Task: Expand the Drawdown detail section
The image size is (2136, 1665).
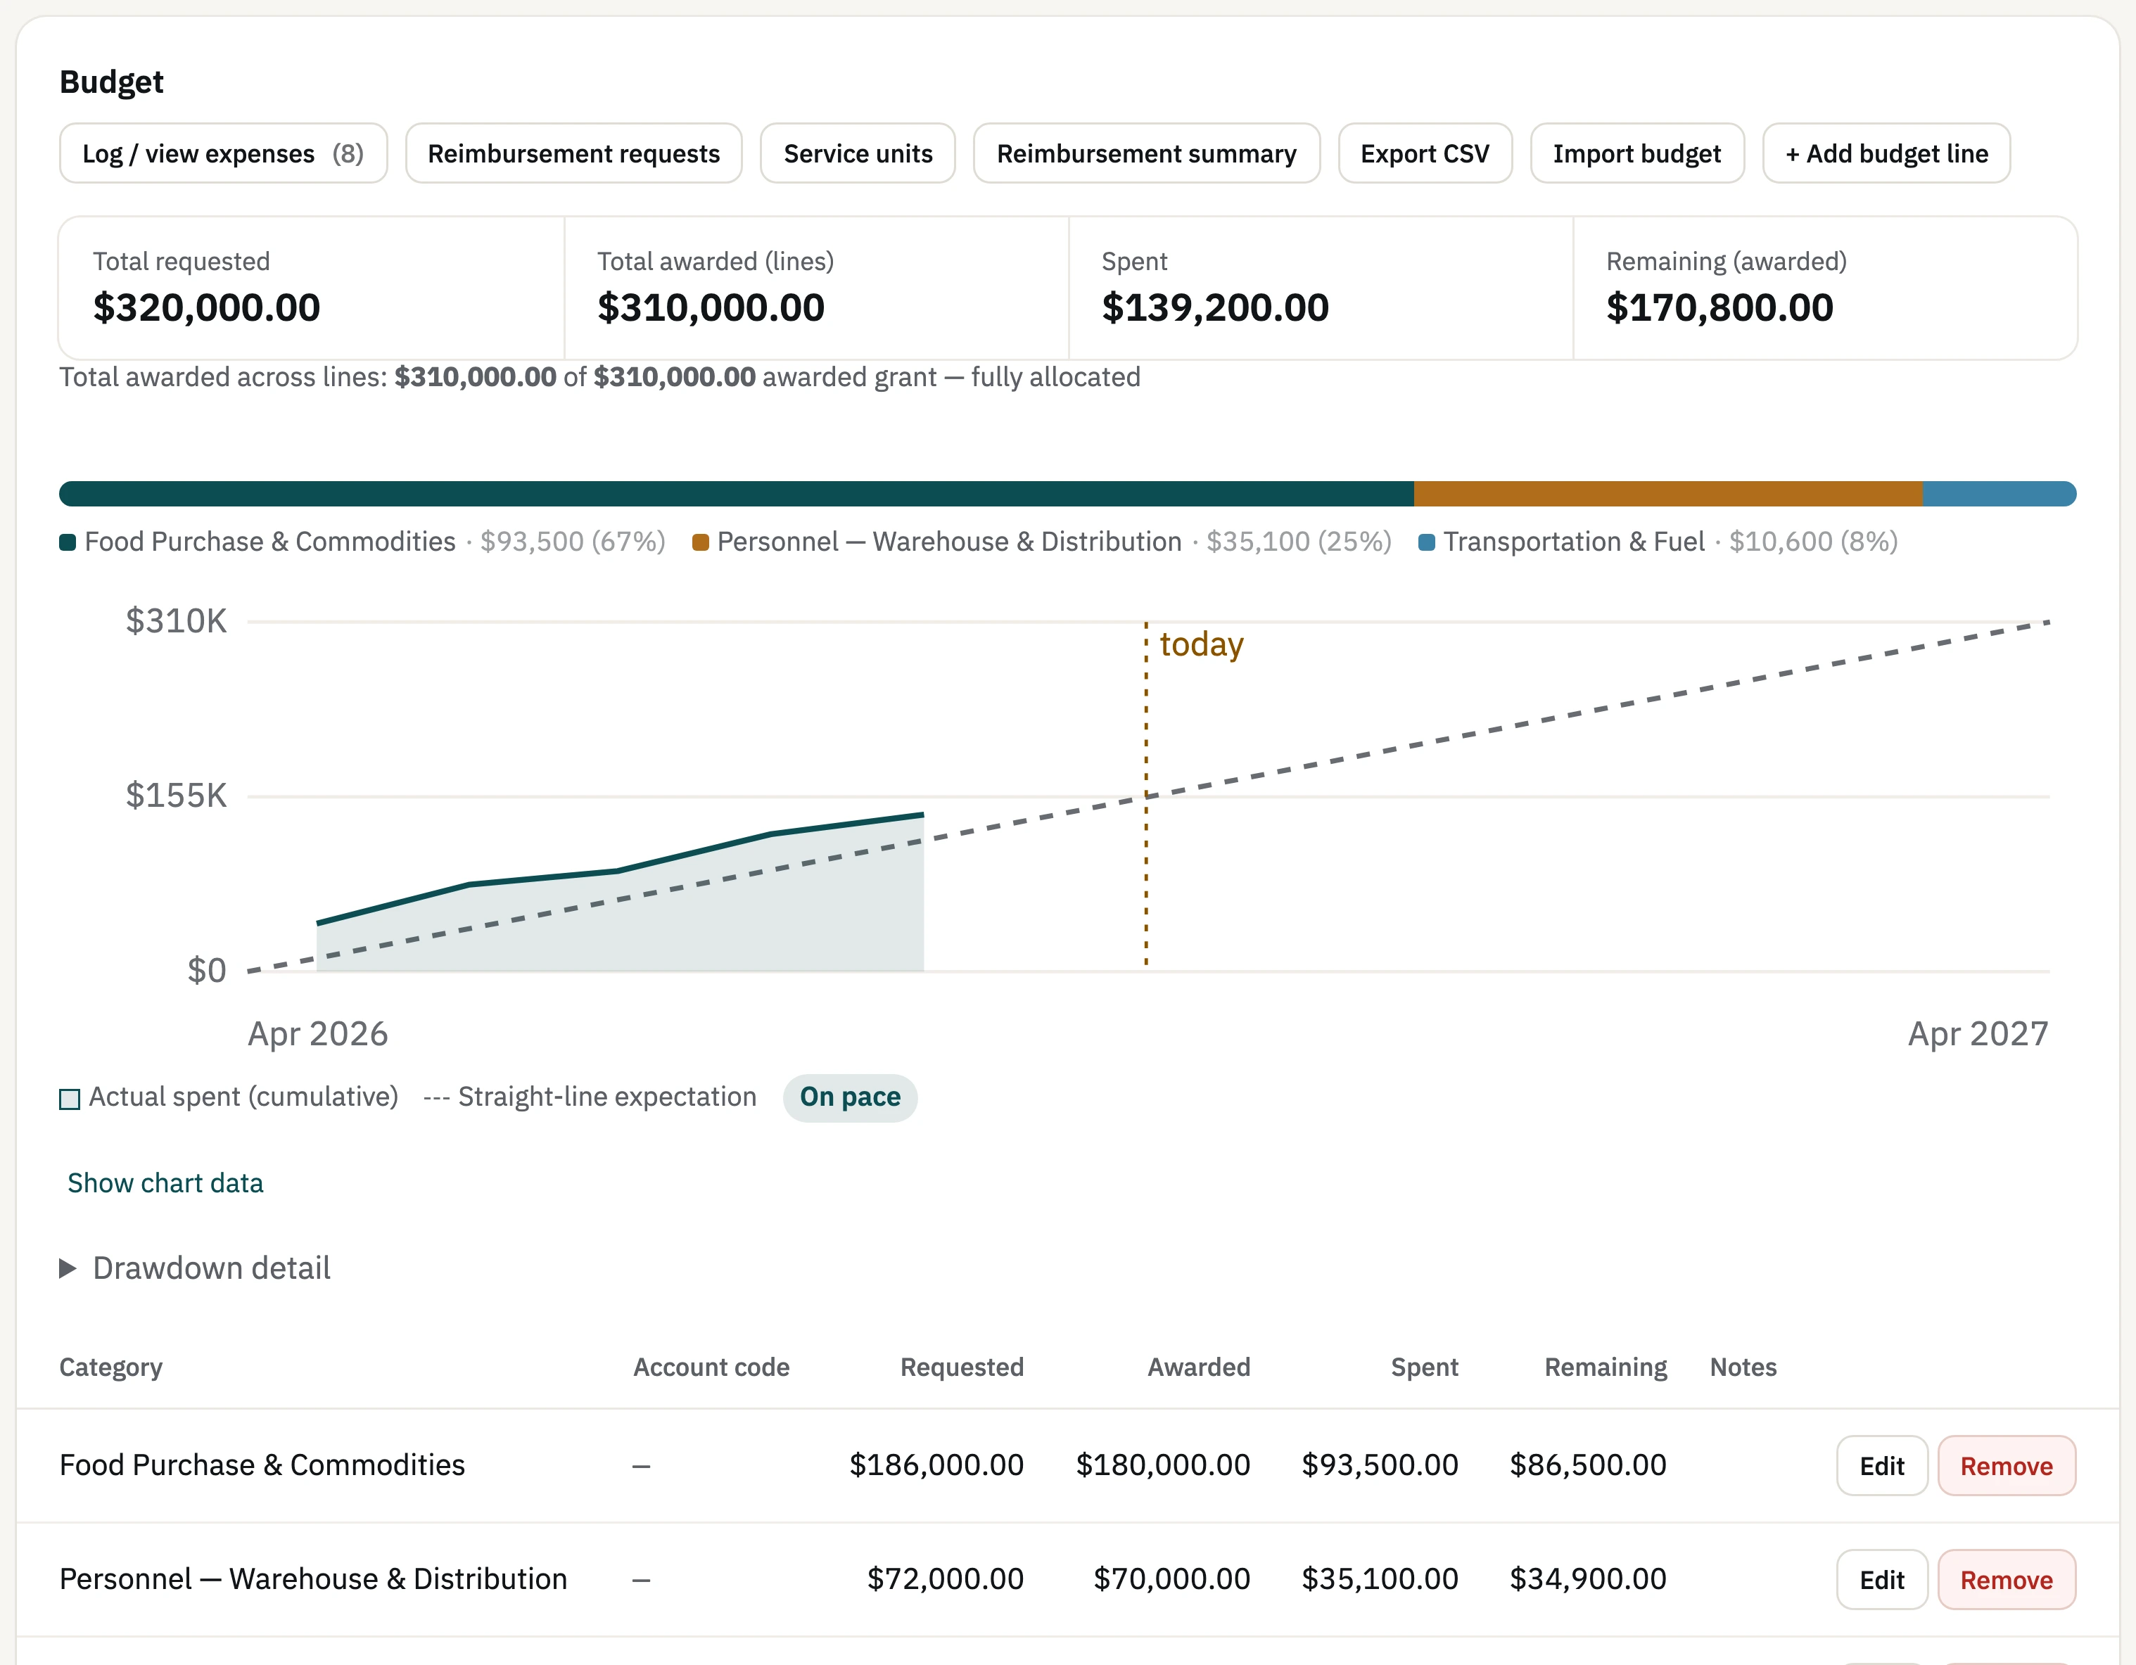Action: (x=196, y=1268)
